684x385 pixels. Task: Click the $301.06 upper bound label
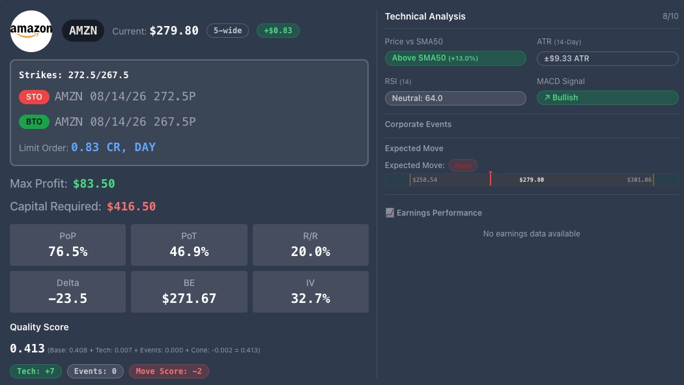coord(639,180)
